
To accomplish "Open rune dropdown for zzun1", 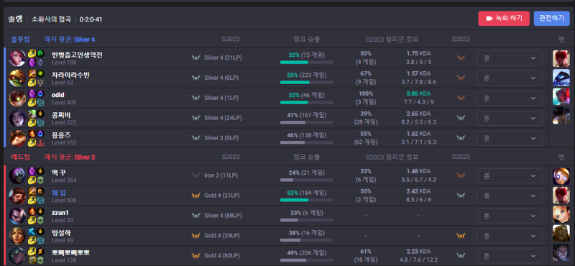I will pos(509,216).
